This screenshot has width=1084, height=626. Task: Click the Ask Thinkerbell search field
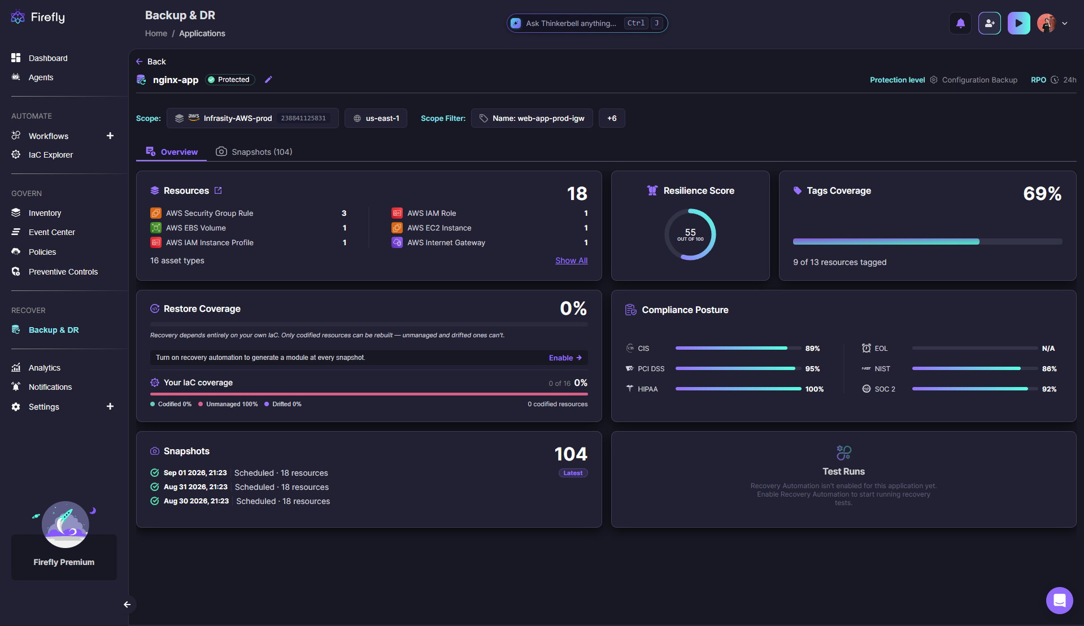(587, 23)
